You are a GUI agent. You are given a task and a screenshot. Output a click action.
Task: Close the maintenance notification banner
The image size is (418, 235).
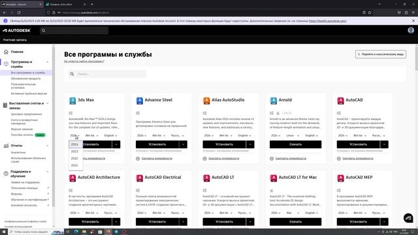[413, 21]
